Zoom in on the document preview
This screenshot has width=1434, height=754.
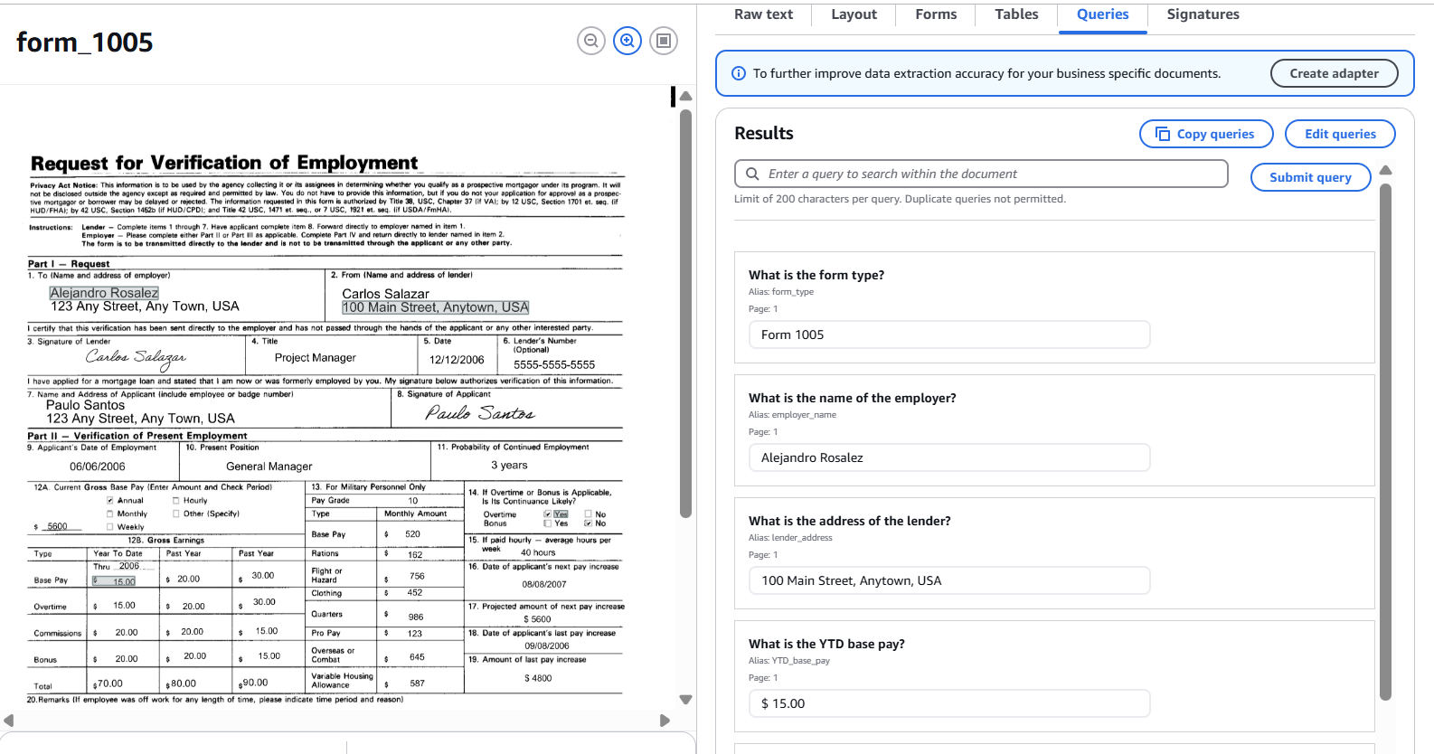click(627, 41)
